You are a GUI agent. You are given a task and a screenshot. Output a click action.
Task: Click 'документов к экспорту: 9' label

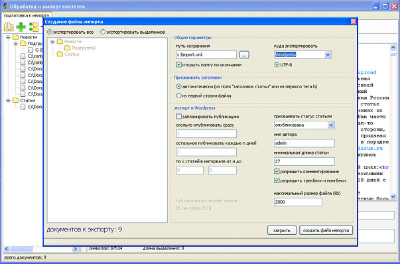84,230
